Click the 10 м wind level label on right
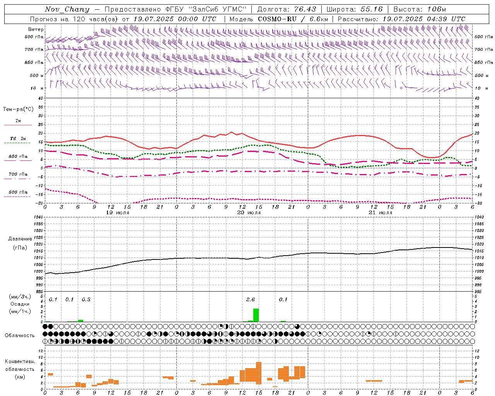This screenshot has width=495, height=396. [481, 88]
